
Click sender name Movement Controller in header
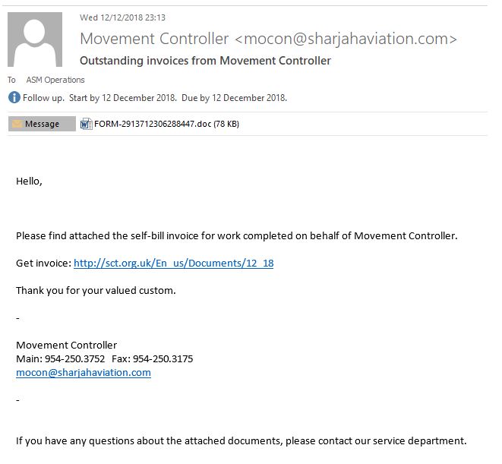click(x=154, y=39)
